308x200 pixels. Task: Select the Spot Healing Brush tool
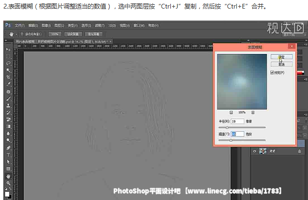point(8,92)
